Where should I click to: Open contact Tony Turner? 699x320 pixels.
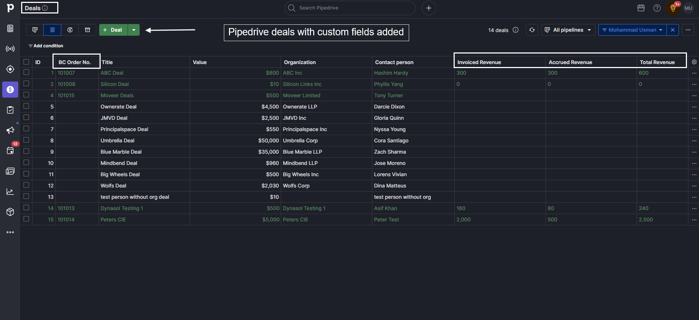click(388, 95)
